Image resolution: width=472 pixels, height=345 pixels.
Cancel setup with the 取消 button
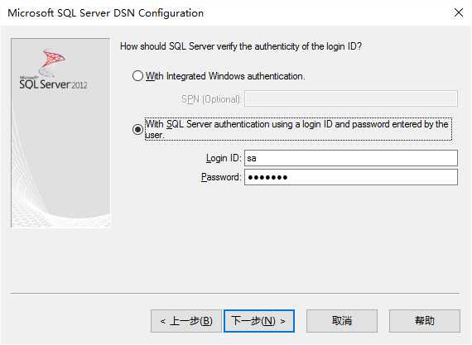[342, 321]
